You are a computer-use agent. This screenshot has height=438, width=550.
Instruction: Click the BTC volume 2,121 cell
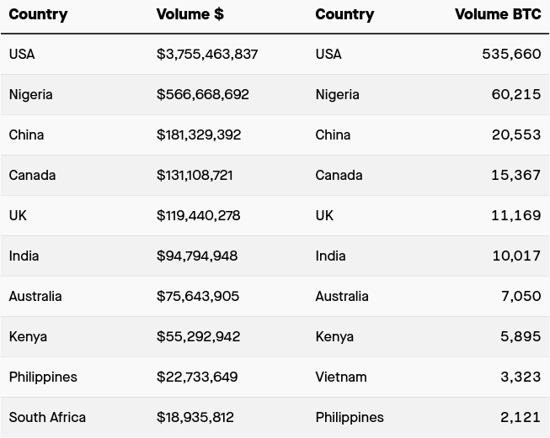[521, 417]
